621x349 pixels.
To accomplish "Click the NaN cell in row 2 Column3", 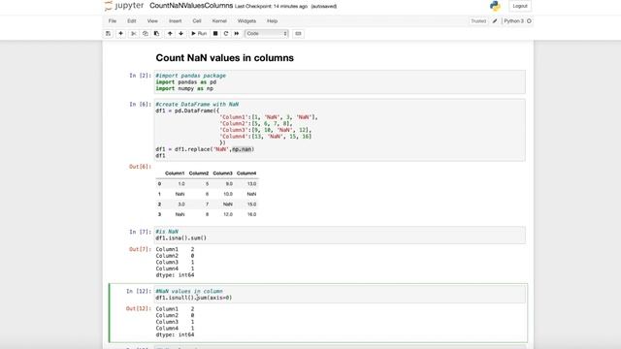I will 228,205.
